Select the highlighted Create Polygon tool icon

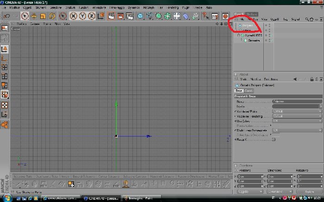[71, 184]
